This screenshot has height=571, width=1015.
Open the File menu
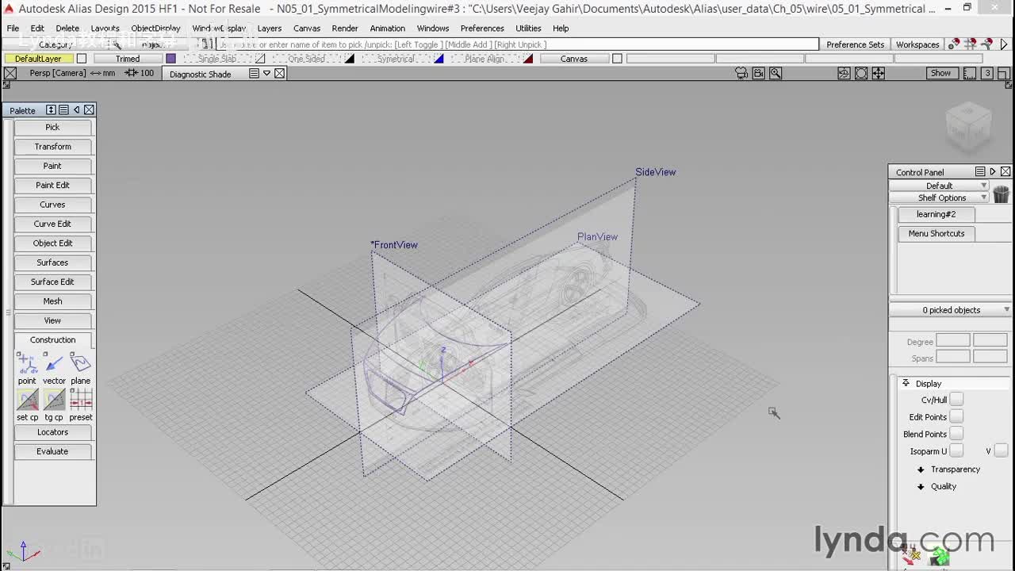pos(13,28)
